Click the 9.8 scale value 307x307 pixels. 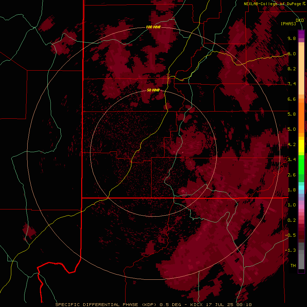pyautogui.click(x=292, y=38)
